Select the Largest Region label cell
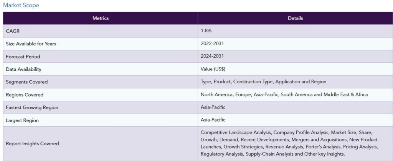 22,120
